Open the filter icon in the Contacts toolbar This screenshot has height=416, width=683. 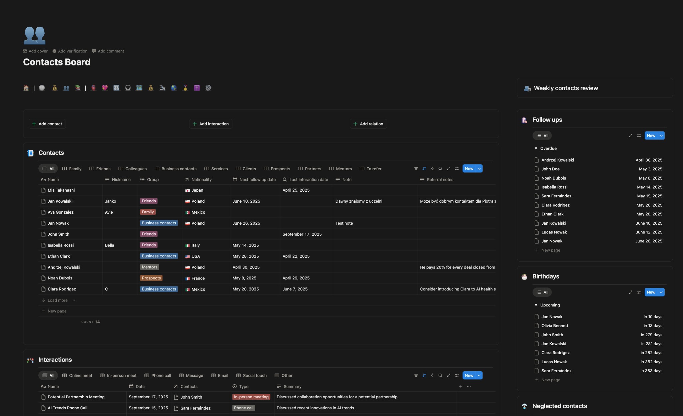(416, 169)
